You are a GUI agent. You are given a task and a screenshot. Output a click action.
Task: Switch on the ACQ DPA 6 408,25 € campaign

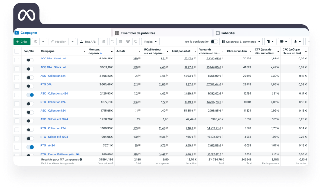coord(30,60)
